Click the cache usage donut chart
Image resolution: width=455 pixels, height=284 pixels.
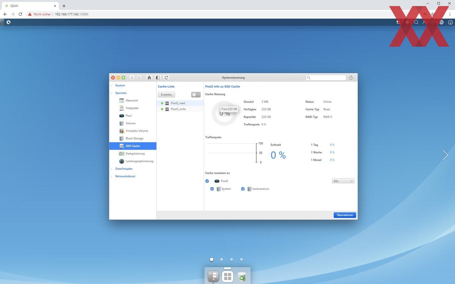click(x=224, y=114)
